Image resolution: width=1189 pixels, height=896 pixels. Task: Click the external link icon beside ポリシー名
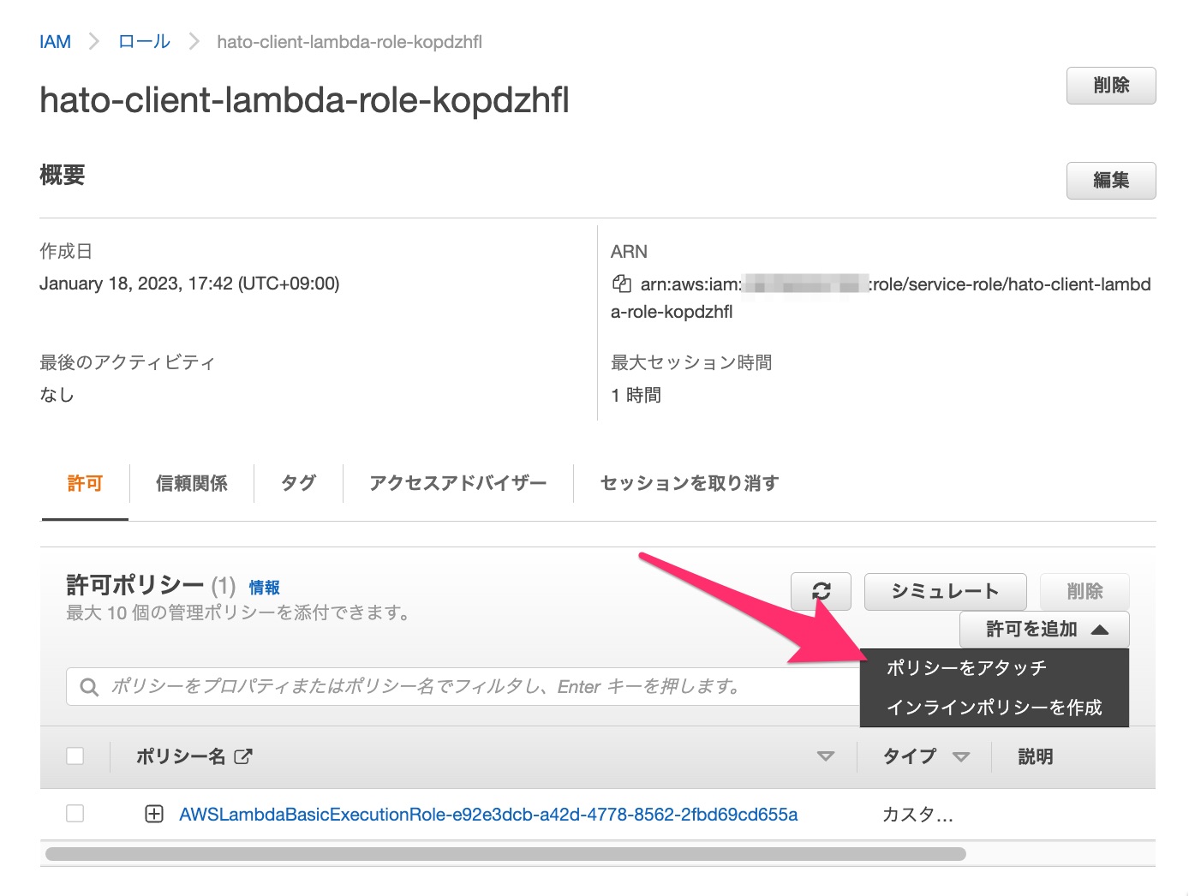tap(245, 756)
